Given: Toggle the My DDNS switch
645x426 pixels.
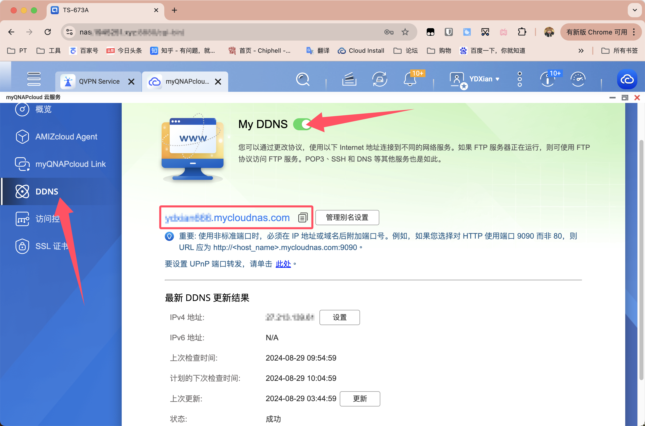Looking at the screenshot, I should coord(302,125).
